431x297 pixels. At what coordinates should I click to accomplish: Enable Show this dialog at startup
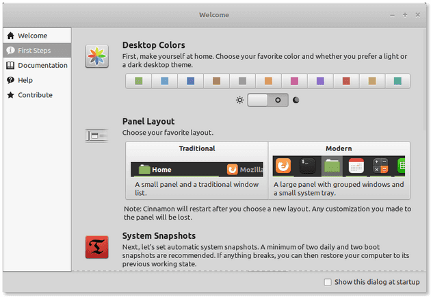tap(328, 282)
